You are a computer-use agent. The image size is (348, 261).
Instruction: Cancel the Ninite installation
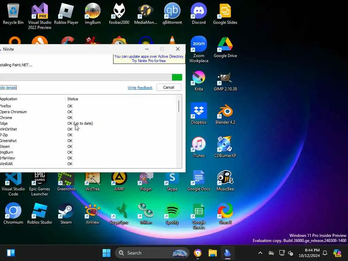click(x=169, y=87)
